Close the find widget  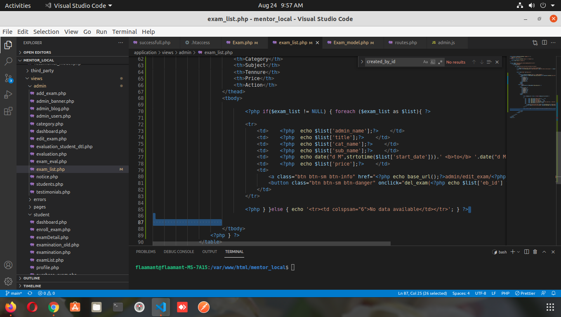click(497, 62)
